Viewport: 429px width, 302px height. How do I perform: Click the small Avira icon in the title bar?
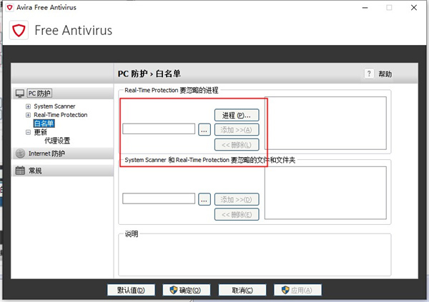pos(7,7)
